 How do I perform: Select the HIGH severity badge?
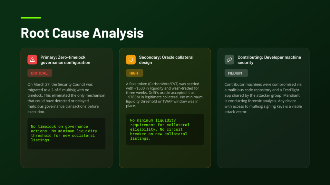[x=134, y=73]
